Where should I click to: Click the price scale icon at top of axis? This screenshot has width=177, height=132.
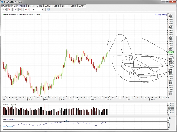[168, 14]
